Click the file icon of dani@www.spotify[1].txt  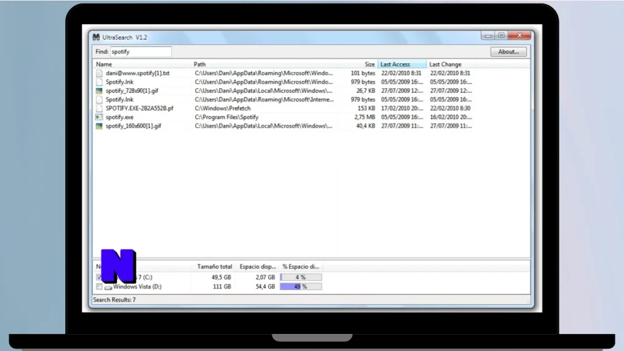coord(99,73)
